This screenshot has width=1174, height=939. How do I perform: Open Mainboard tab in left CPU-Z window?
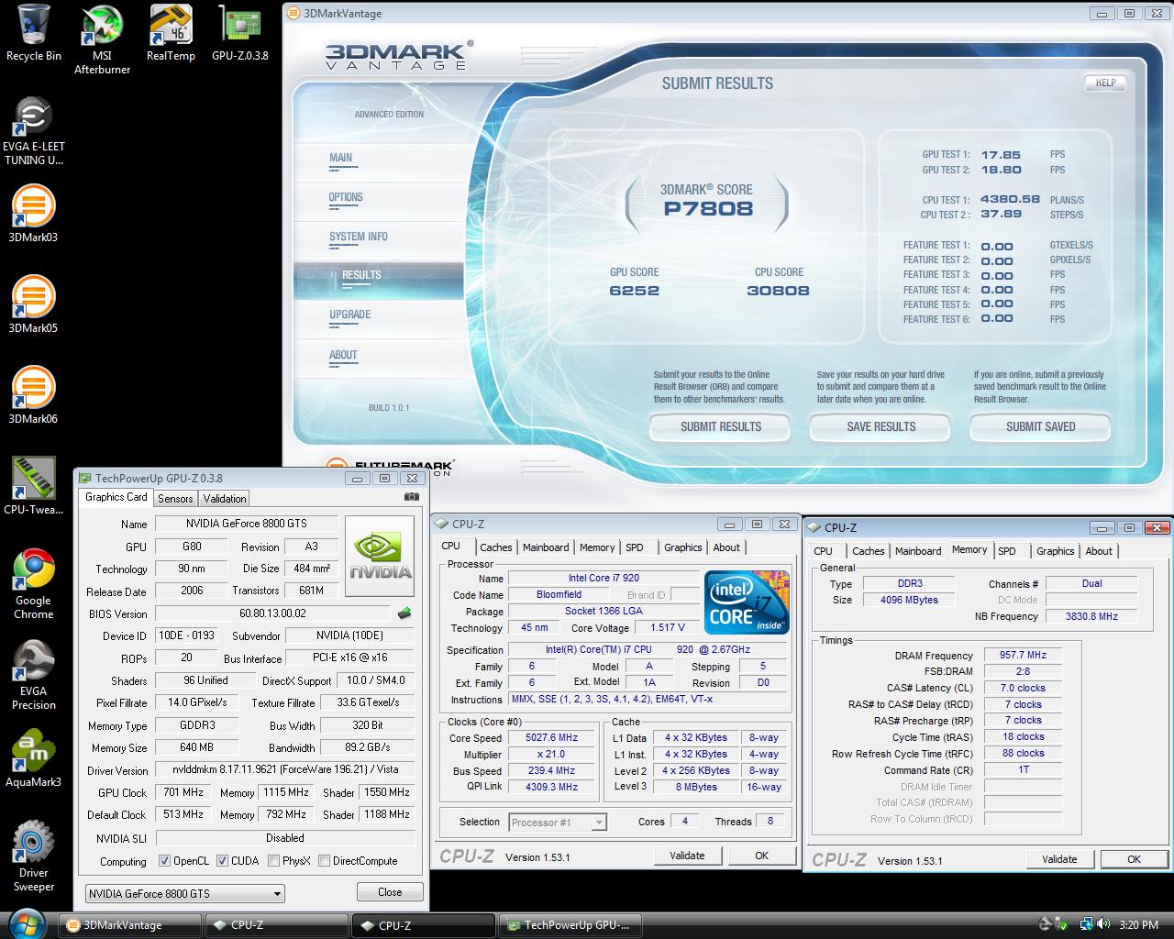546,547
